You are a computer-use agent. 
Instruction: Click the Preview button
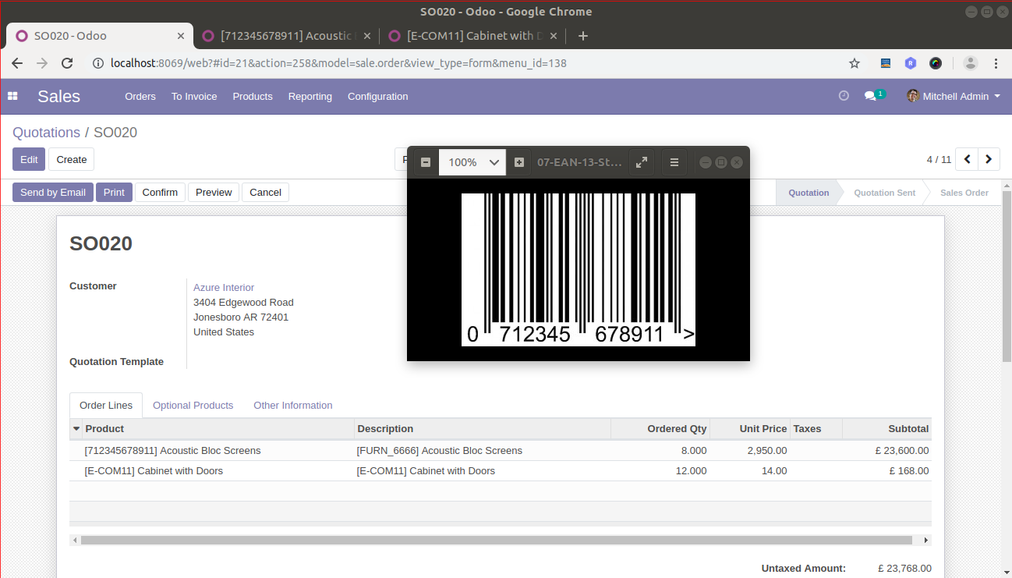[x=214, y=192]
